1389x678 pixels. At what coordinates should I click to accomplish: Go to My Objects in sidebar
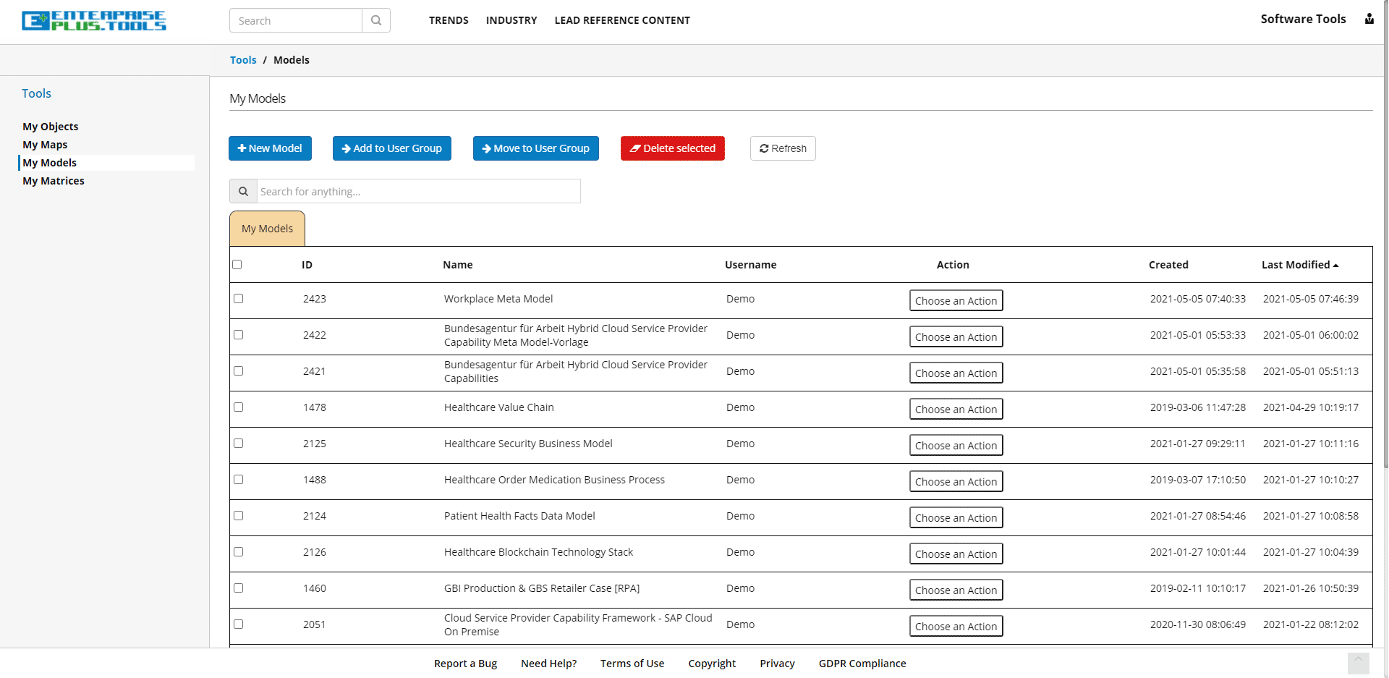[x=51, y=127]
